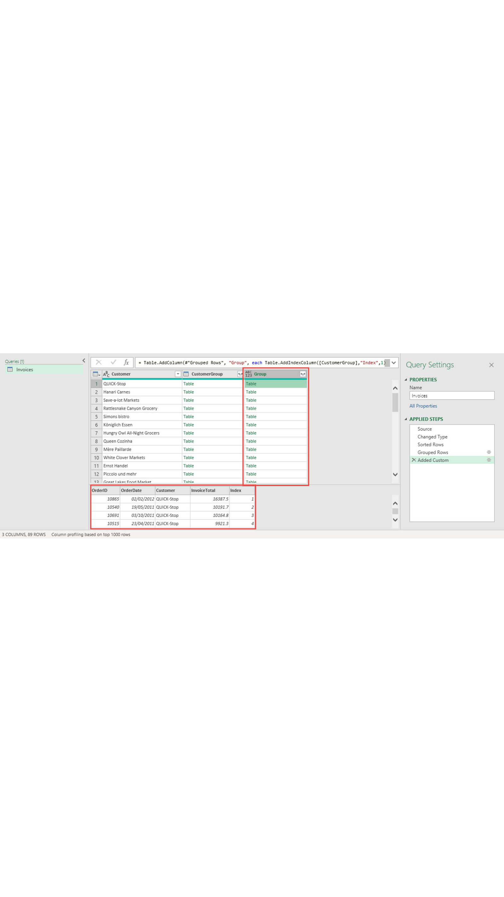The image size is (504, 897).
Task: Expand the CustomerGroup column tables
Action: 240,374
